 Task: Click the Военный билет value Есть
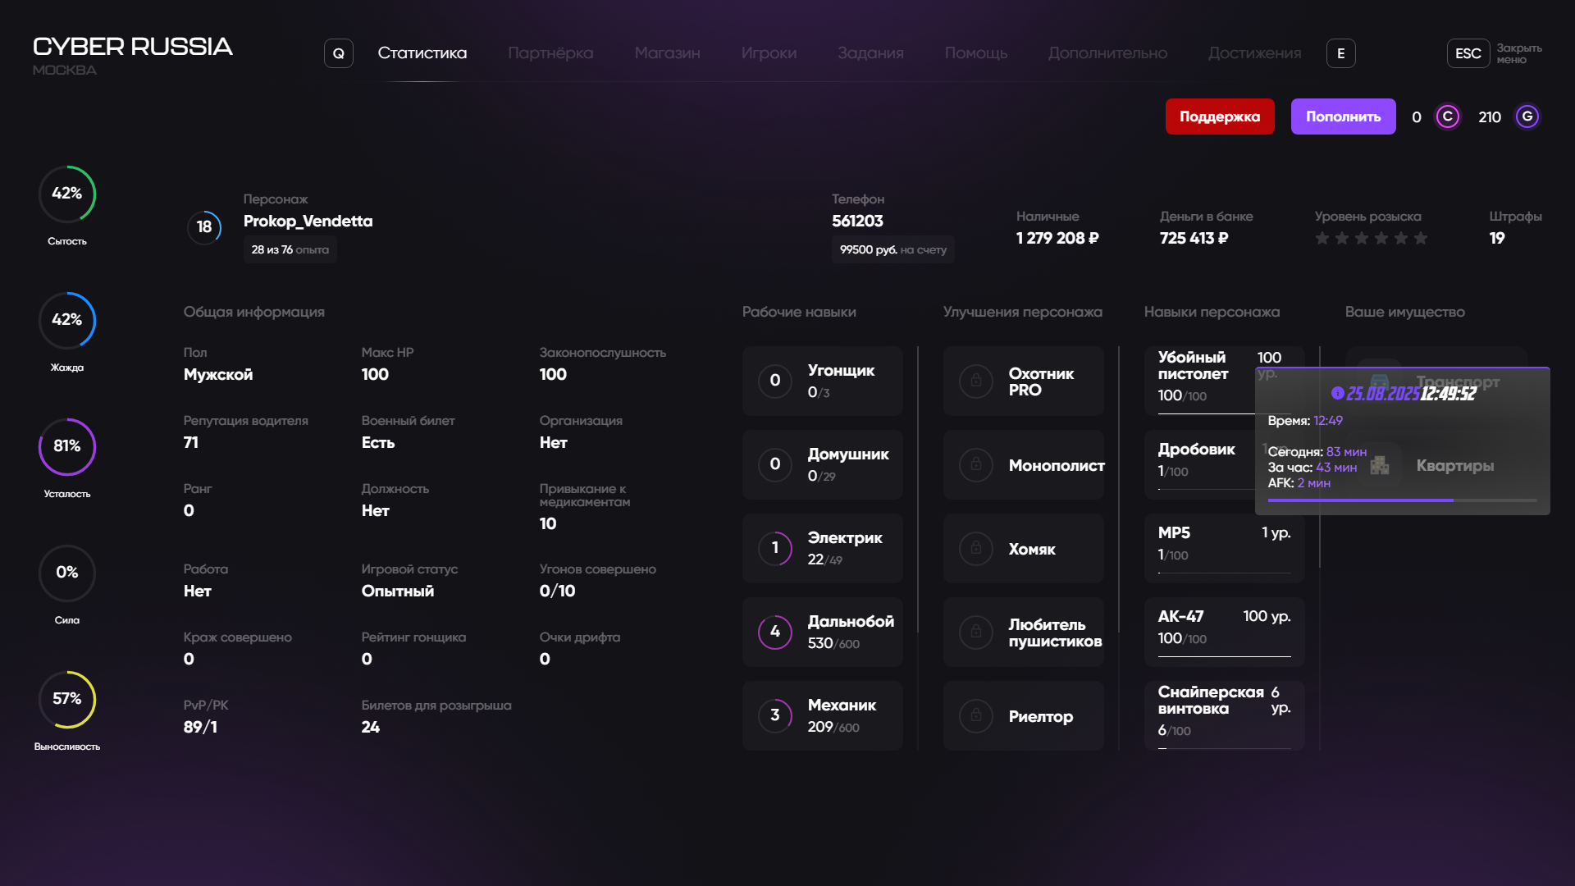[x=378, y=443]
